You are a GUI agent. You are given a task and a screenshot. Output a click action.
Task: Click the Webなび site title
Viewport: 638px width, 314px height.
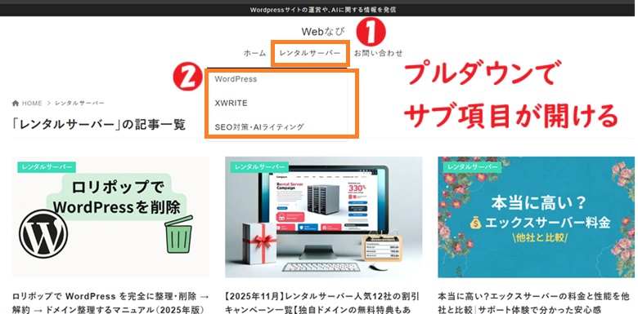[x=322, y=31]
